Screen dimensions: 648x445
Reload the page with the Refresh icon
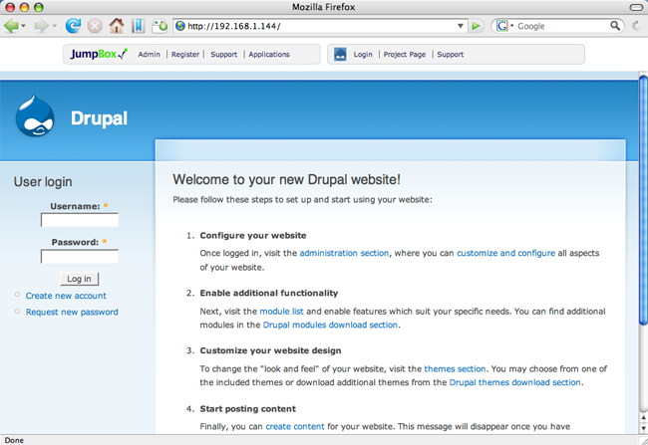73,26
